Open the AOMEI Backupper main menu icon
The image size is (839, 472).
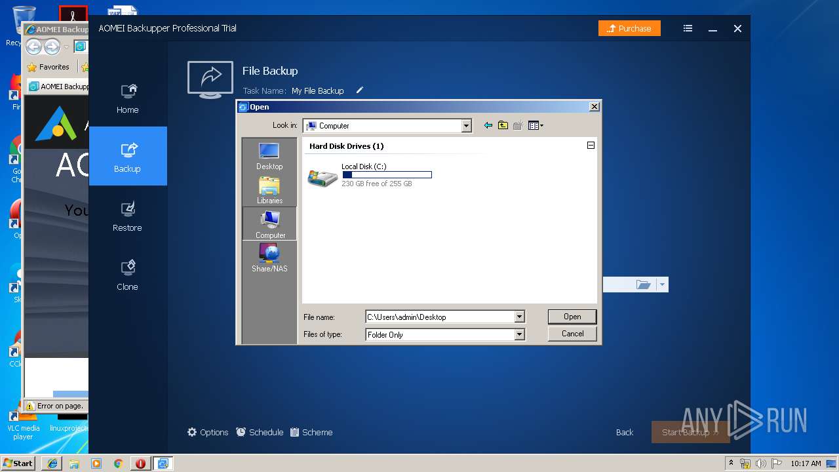(x=688, y=28)
